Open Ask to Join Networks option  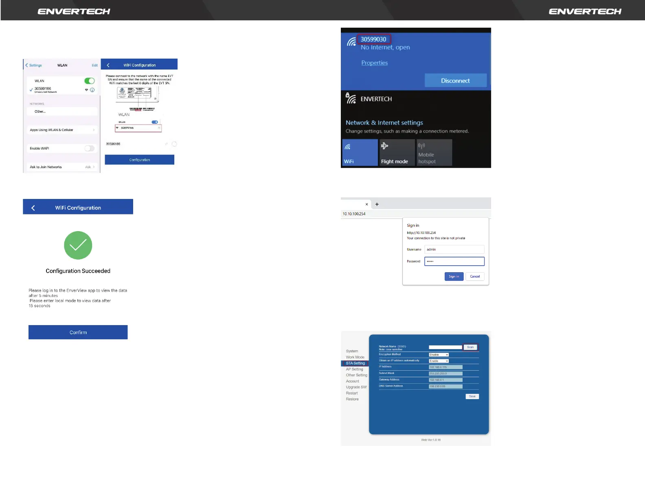(62, 167)
